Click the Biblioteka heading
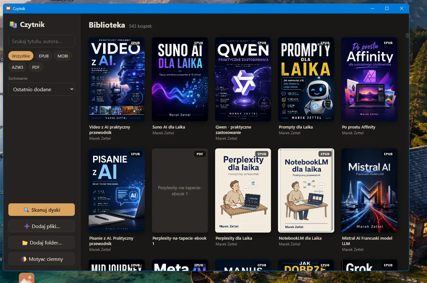 107,25
